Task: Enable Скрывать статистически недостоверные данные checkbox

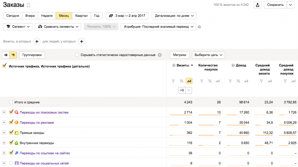Action: tap(77, 55)
